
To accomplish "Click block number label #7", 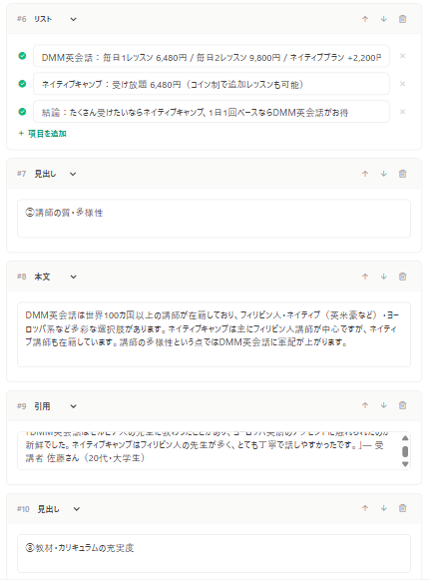I will [x=22, y=174].
